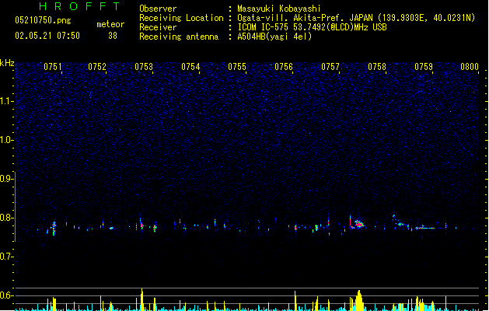Click the bright pink meteor echo after 0757
This screenshot has width=489, height=311.
click(x=359, y=224)
